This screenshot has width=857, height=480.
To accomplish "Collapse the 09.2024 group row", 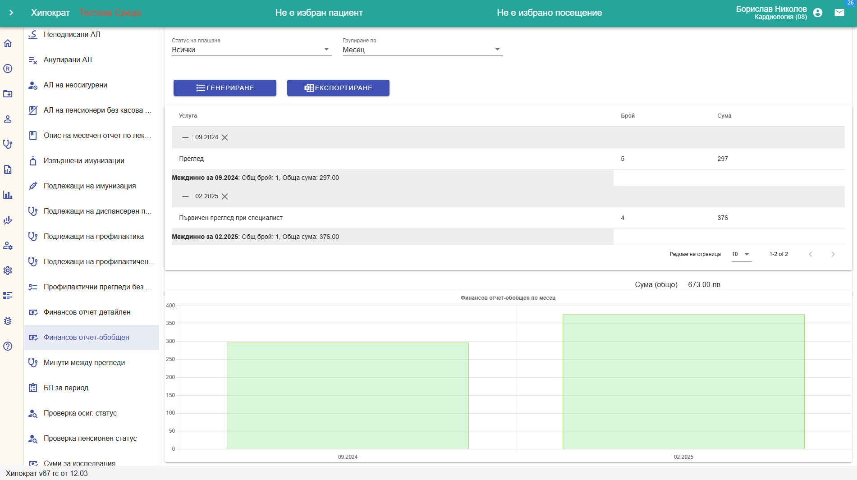I will (x=185, y=137).
